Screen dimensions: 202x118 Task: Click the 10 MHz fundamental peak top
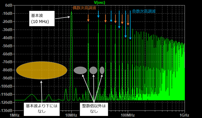pos(72,12)
